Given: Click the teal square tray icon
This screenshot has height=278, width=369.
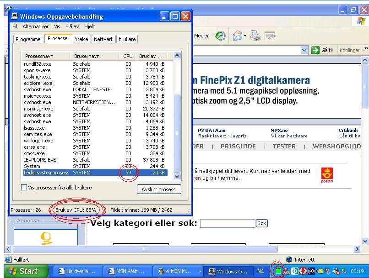Looking at the screenshot, I should [295, 271].
